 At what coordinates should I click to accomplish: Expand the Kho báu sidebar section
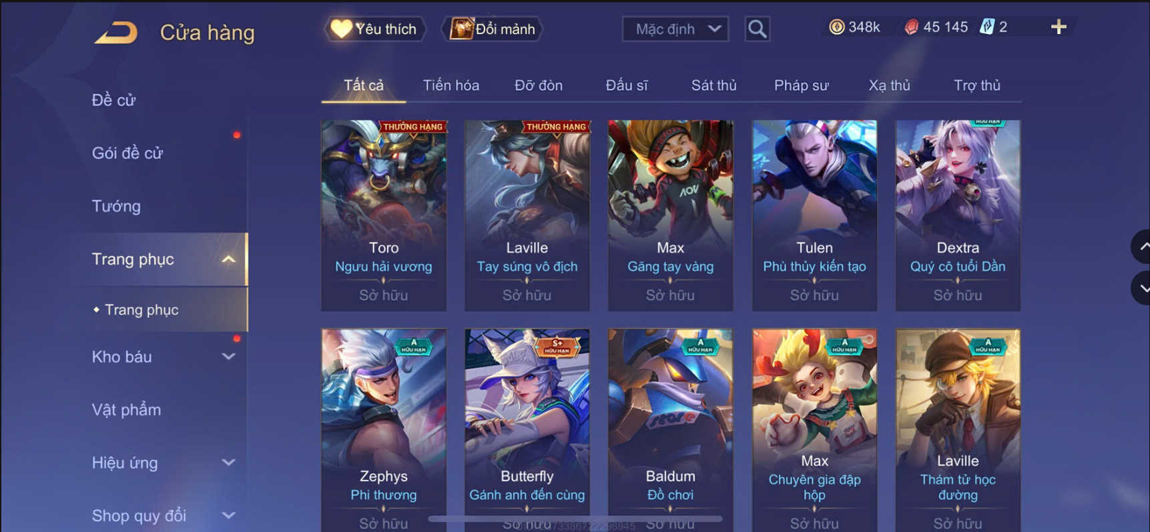(228, 357)
